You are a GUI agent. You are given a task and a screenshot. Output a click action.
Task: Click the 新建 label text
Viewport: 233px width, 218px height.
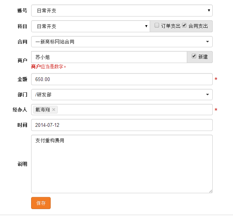pos(203,57)
